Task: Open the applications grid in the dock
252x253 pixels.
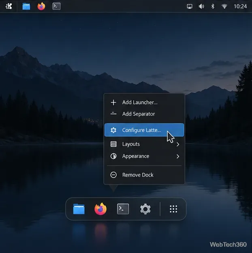Action: click(173, 209)
